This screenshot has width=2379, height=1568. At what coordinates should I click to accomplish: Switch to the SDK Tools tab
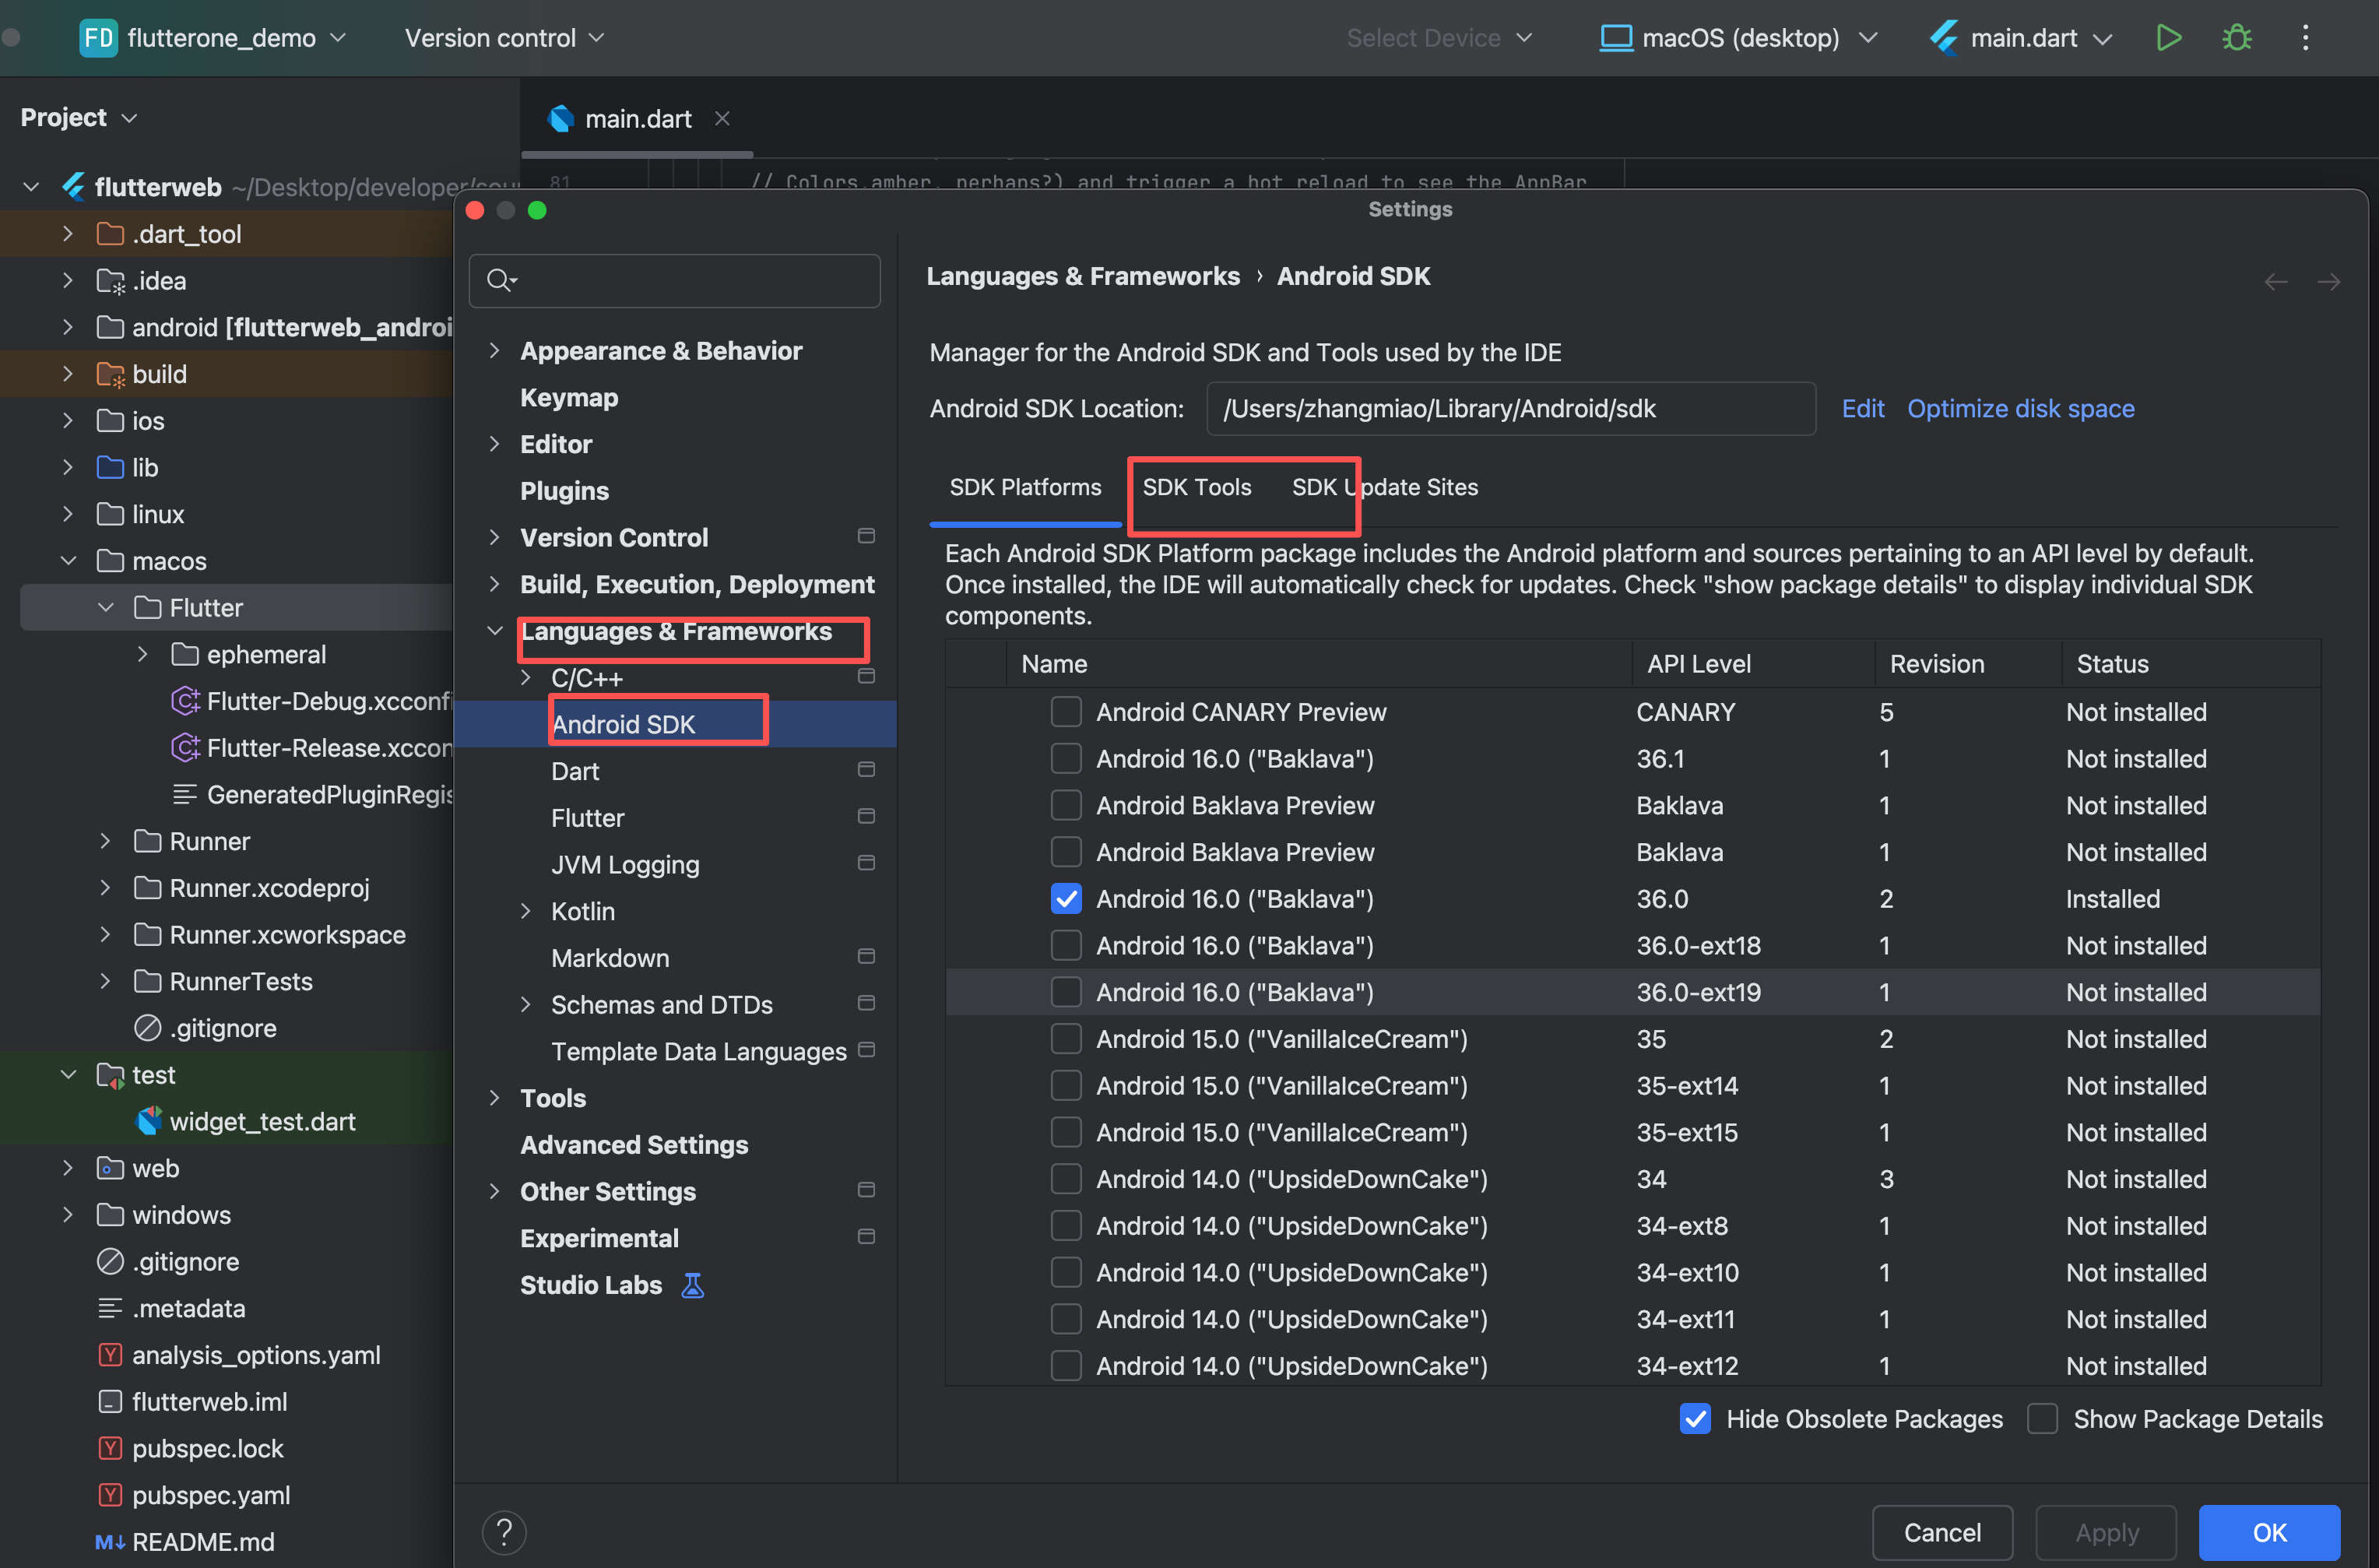point(1197,487)
